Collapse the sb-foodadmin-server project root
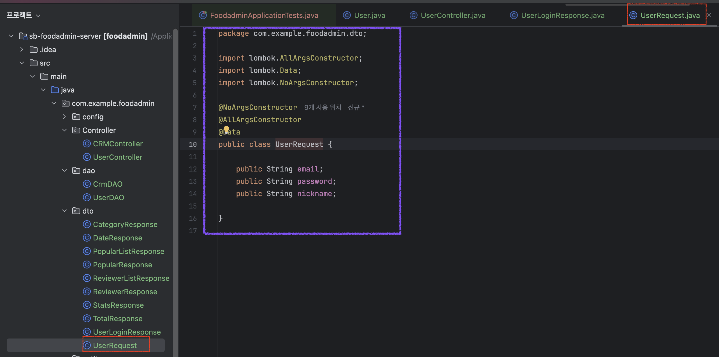The height and width of the screenshot is (357, 719). 11,36
